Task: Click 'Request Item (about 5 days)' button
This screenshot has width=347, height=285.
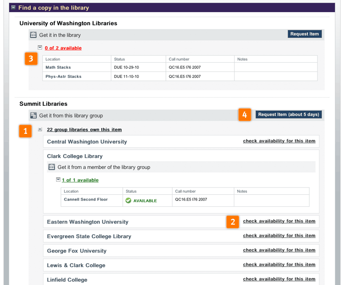Action: [289, 115]
